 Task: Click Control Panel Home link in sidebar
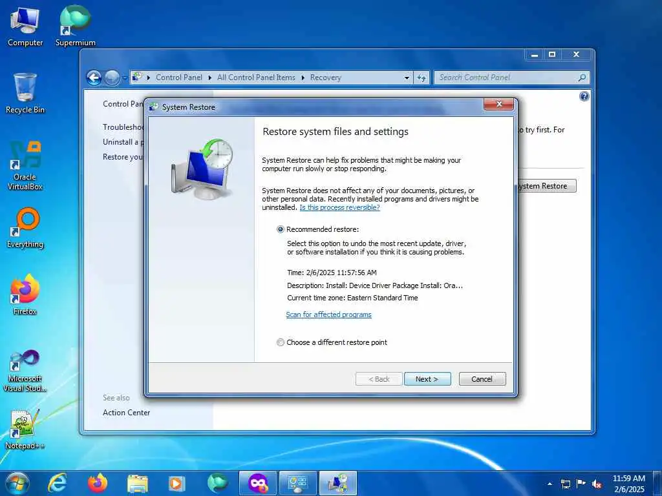pos(123,104)
